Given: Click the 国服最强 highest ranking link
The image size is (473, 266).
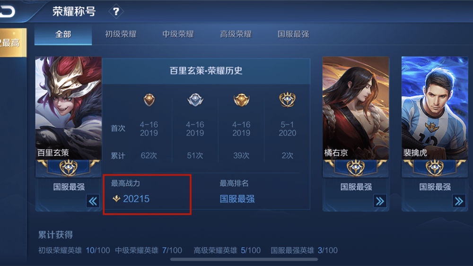Looking at the screenshot, I should click(x=237, y=199).
